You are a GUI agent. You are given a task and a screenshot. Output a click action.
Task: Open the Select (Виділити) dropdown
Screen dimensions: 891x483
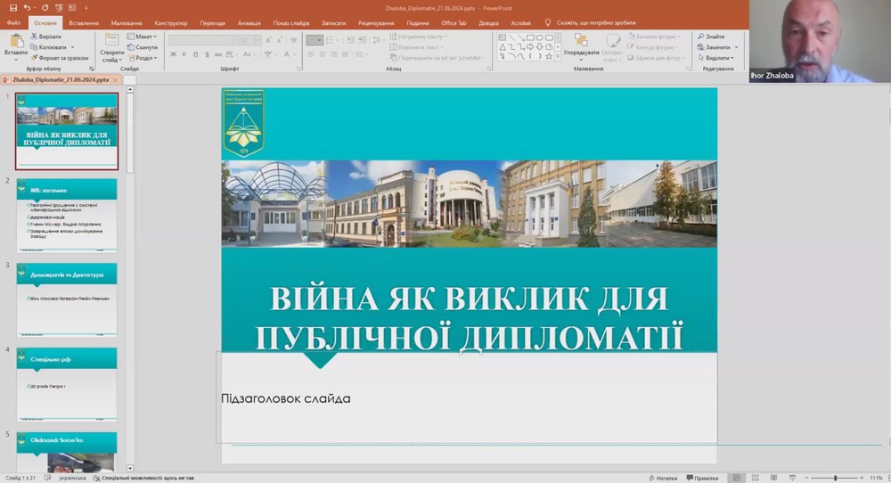716,58
